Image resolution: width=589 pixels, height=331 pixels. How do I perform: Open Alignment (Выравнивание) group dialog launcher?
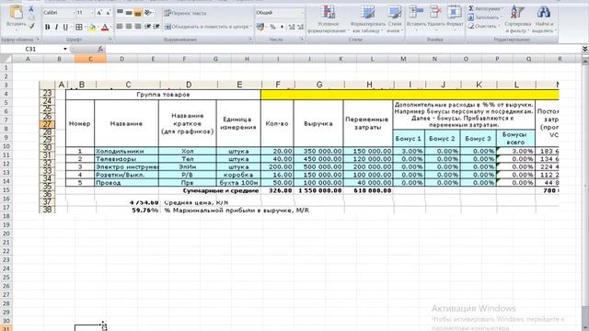click(x=250, y=40)
